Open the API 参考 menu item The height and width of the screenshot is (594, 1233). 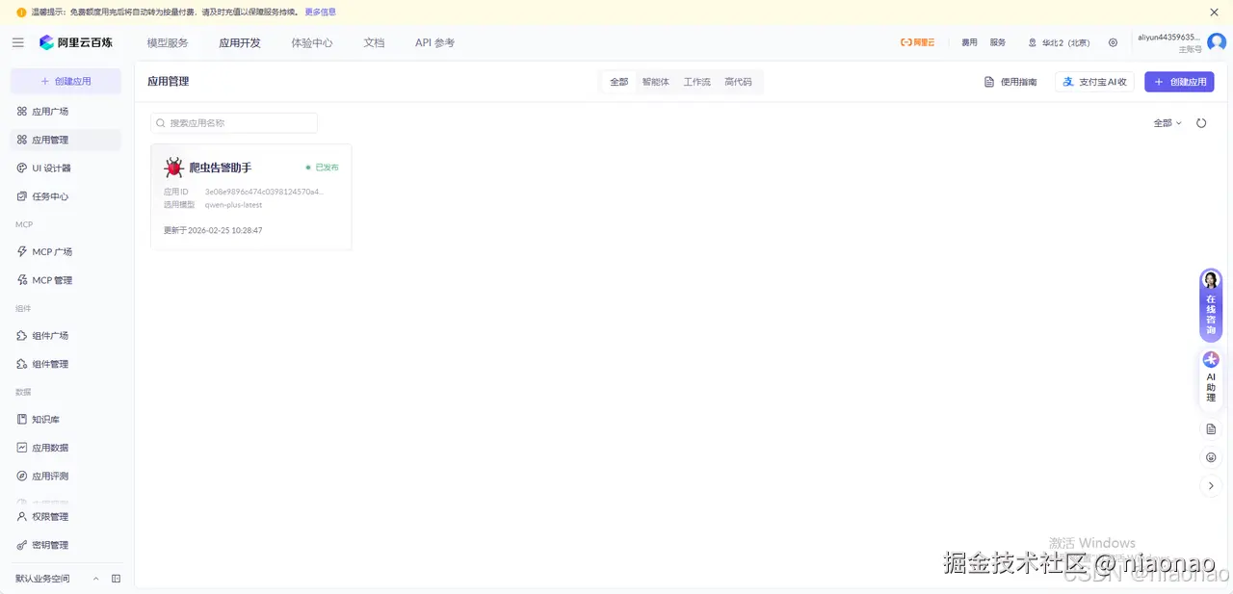[433, 42]
